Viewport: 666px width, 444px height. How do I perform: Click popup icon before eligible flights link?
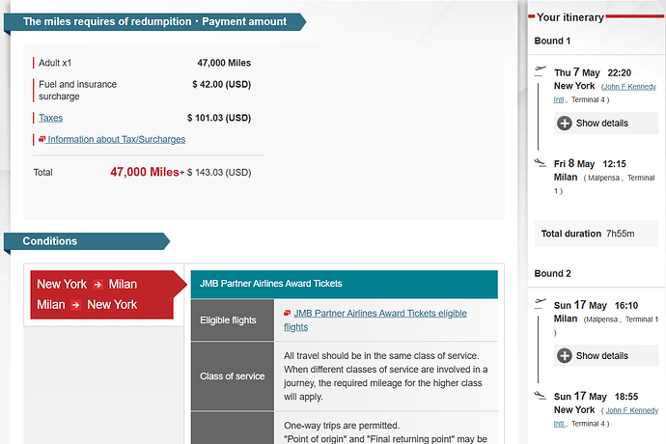[288, 314]
